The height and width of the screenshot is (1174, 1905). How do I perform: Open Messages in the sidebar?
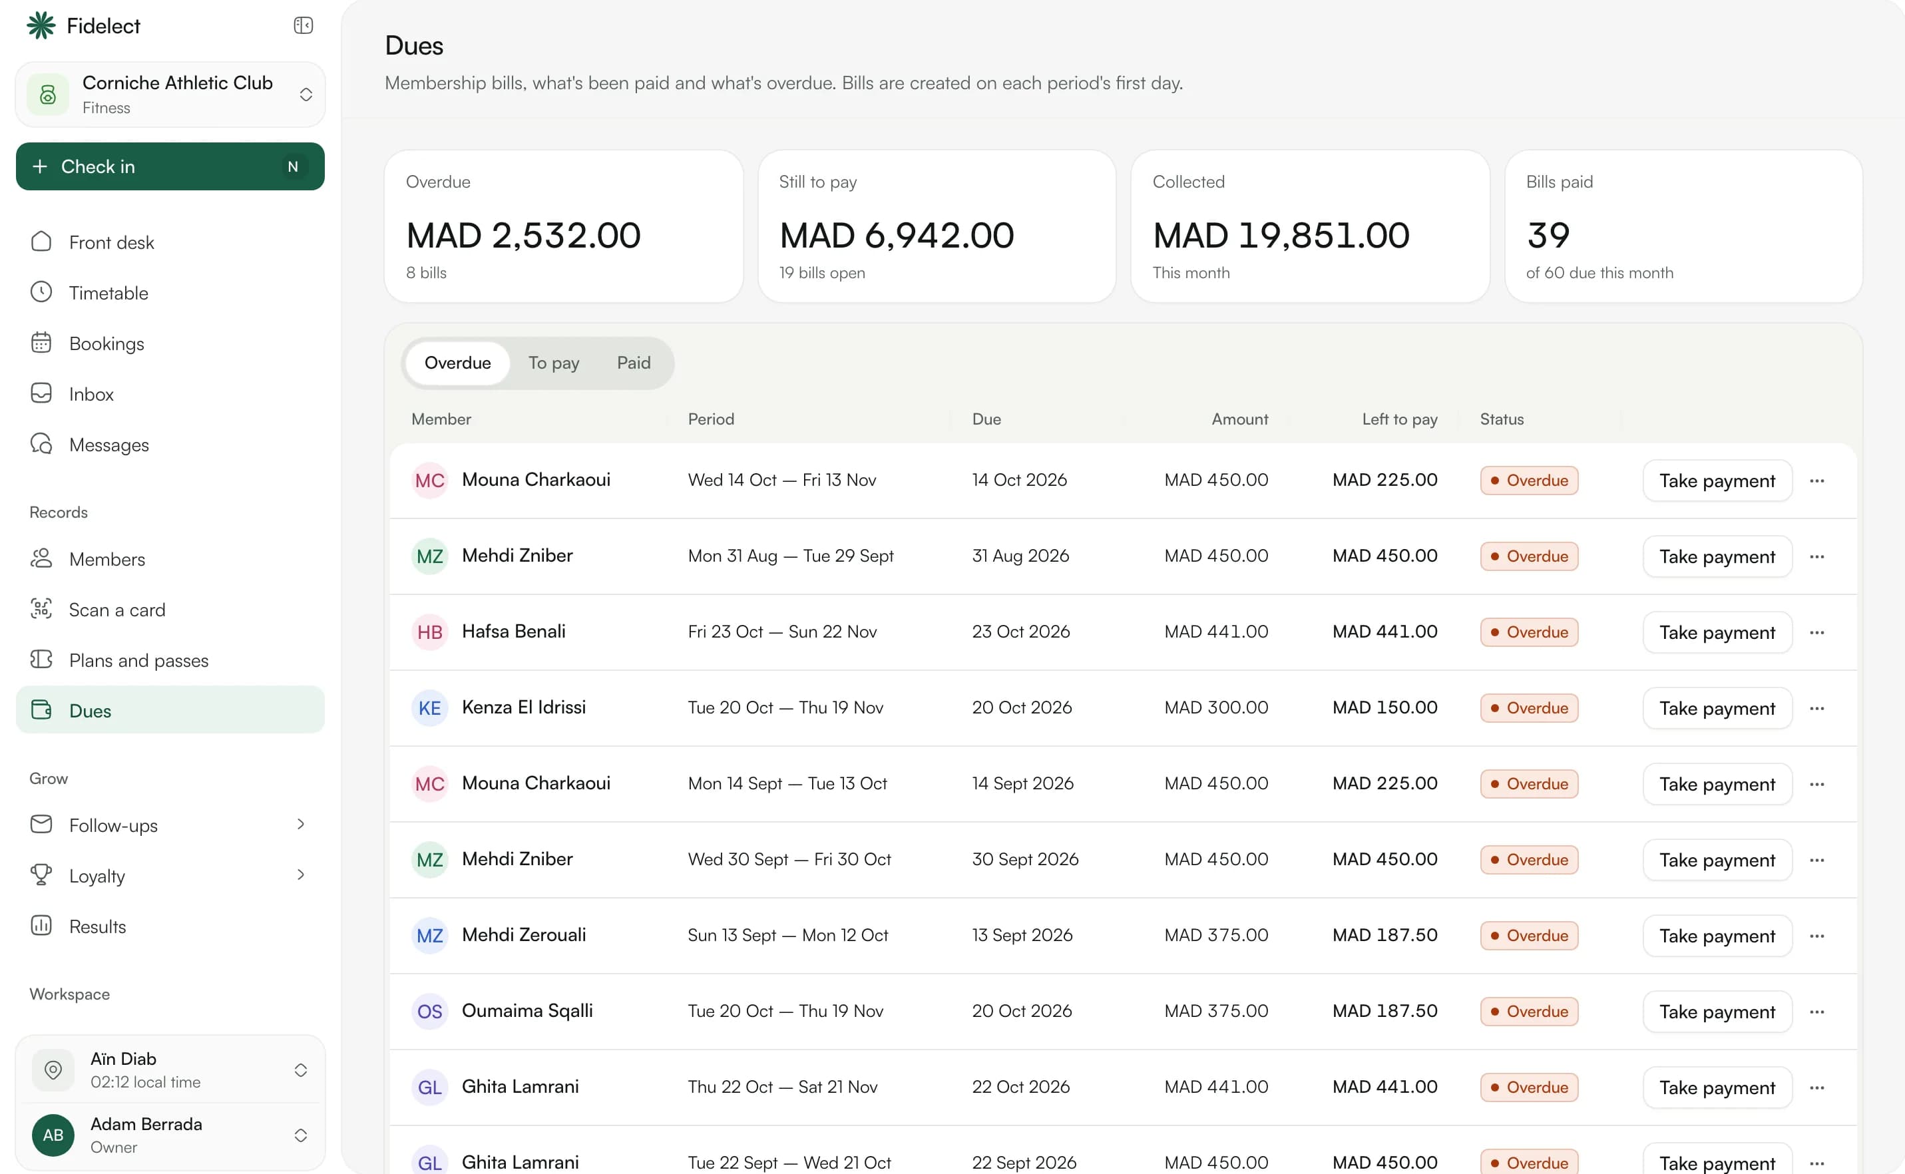coord(170,444)
